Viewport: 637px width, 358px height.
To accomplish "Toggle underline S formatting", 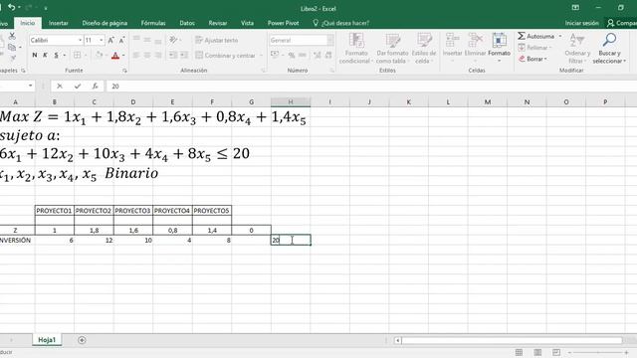I will click(56, 55).
